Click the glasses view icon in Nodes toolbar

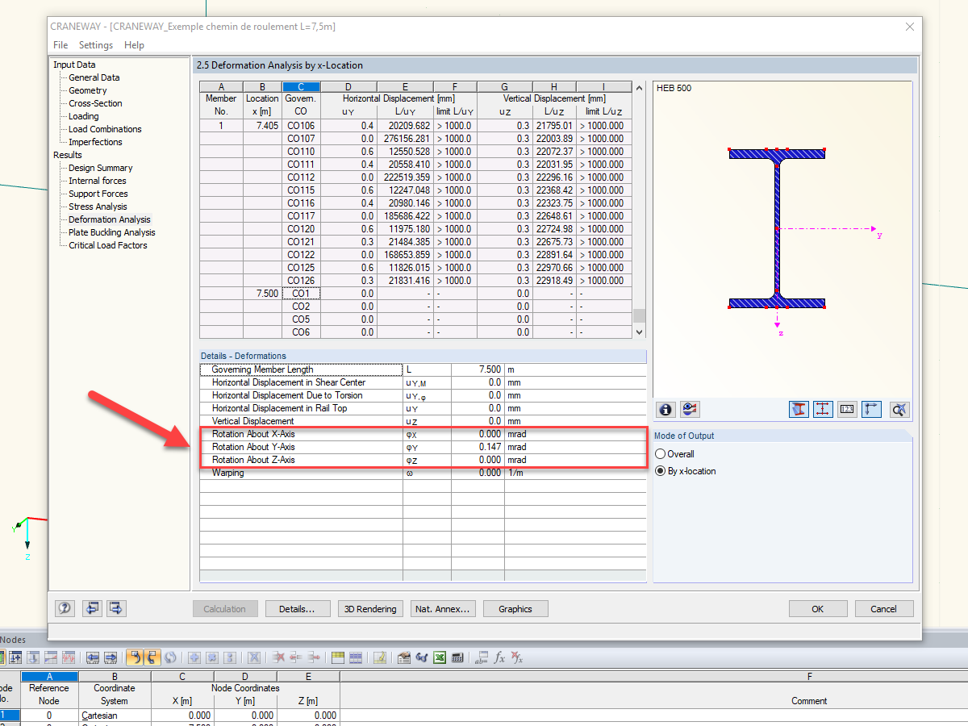coord(421,657)
